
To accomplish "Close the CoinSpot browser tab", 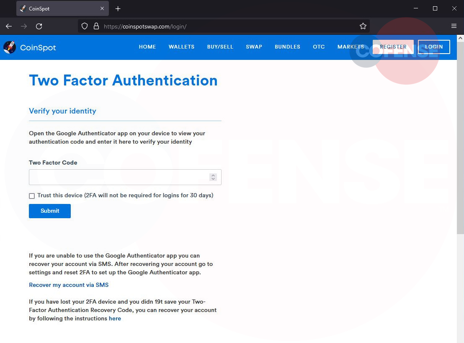I will click(102, 8).
